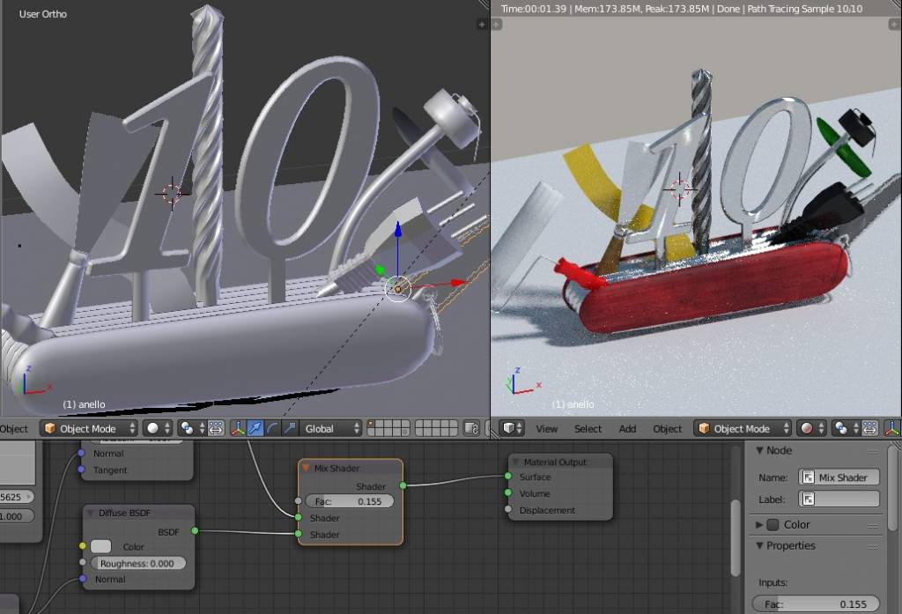Click the rendered shading sphere in right viewport
The image size is (902, 614).
point(806,429)
